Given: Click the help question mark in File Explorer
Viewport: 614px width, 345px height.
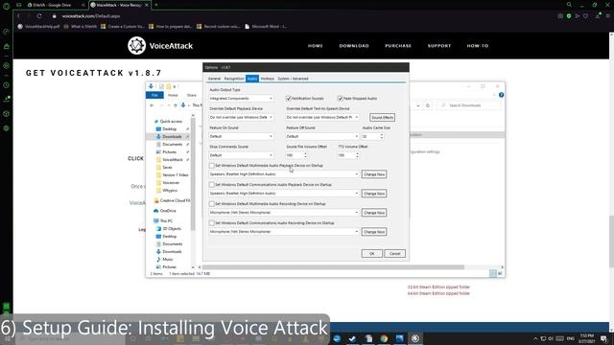Looking at the screenshot, I should 501,95.
